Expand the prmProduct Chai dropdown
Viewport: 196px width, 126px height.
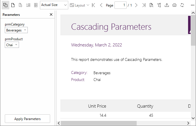coord(12,45)
